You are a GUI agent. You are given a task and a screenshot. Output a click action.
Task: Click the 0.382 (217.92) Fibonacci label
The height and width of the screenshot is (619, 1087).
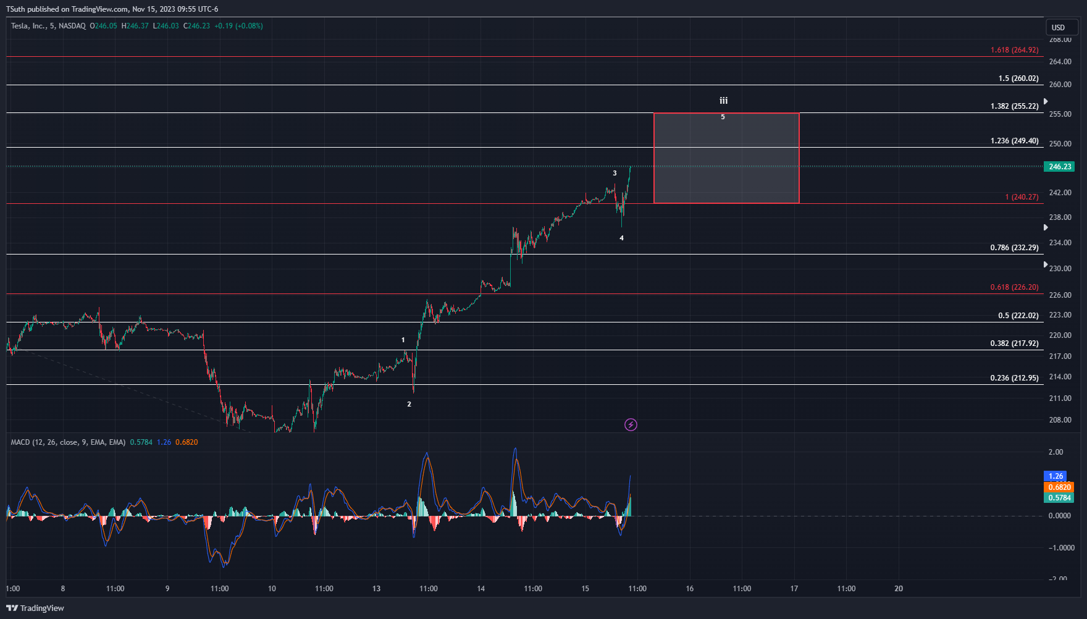[1014, 343]
